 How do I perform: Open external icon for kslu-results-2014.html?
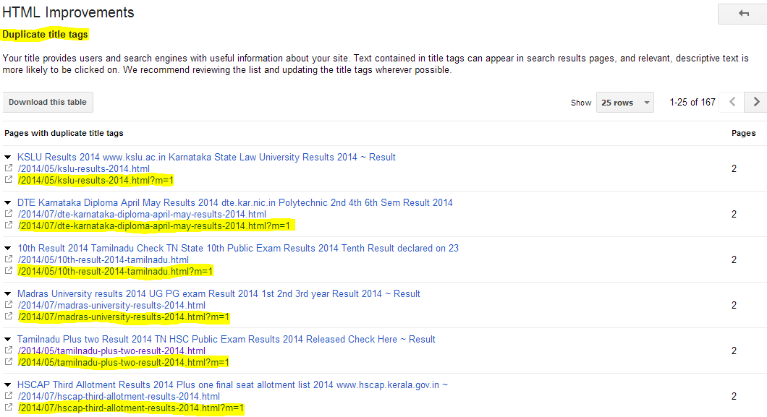coord(8,168)
